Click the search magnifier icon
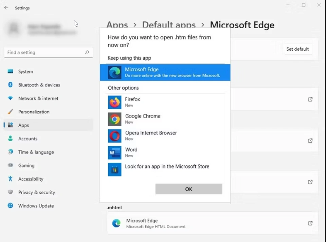The height and width of the screenshot is (242, 326). click(87, 52)
